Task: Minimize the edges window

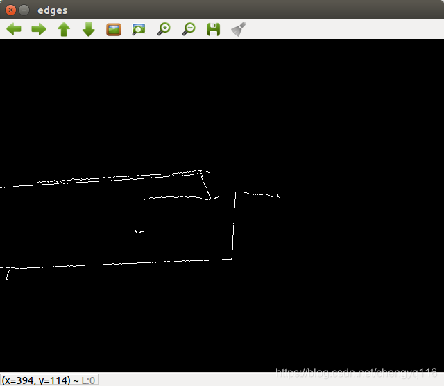Action: (x=24, y=10)
